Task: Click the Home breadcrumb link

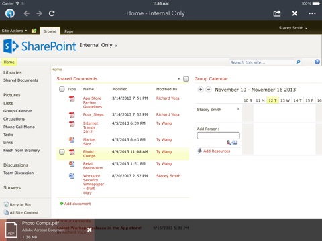Action: pyautogui.click(x=56, y=70)
